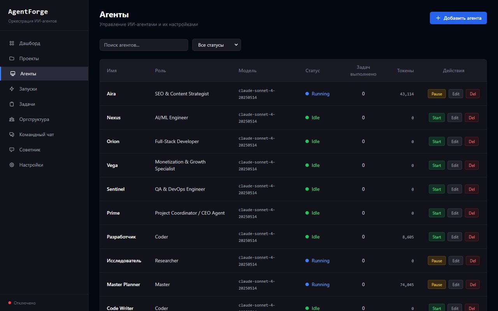Pause the Master Planner agent
This screenshot has width=498, height=311.
tap(437, 285)
